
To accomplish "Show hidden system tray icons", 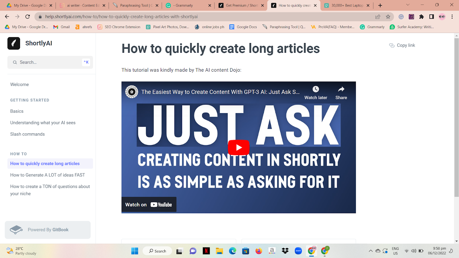I will [x=371, y=251].
